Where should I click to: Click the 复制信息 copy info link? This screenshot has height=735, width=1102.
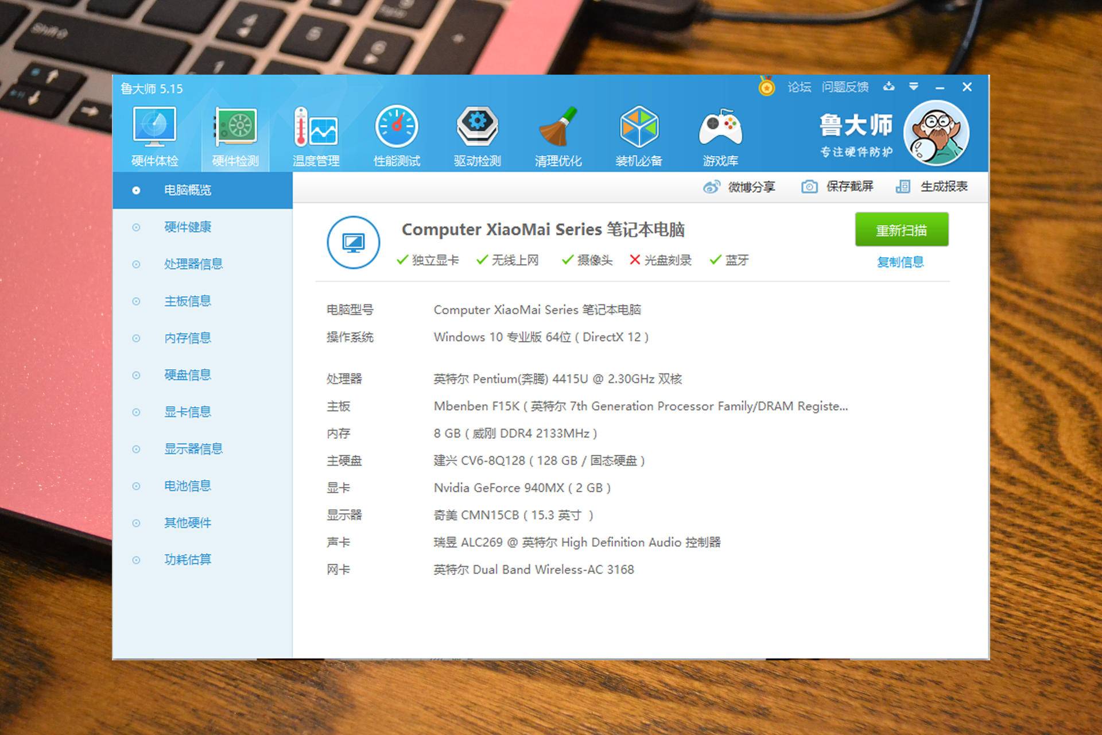900,262
